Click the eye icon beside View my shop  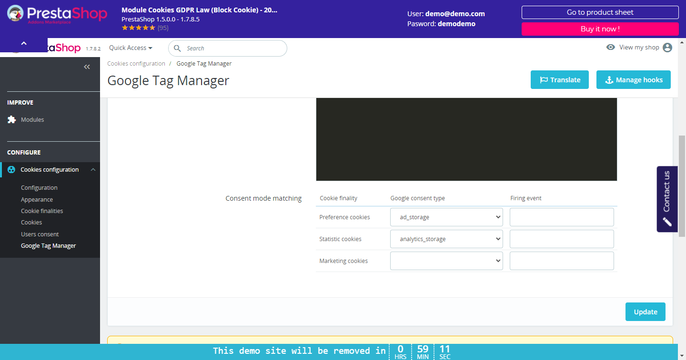(x=611, y=48)
